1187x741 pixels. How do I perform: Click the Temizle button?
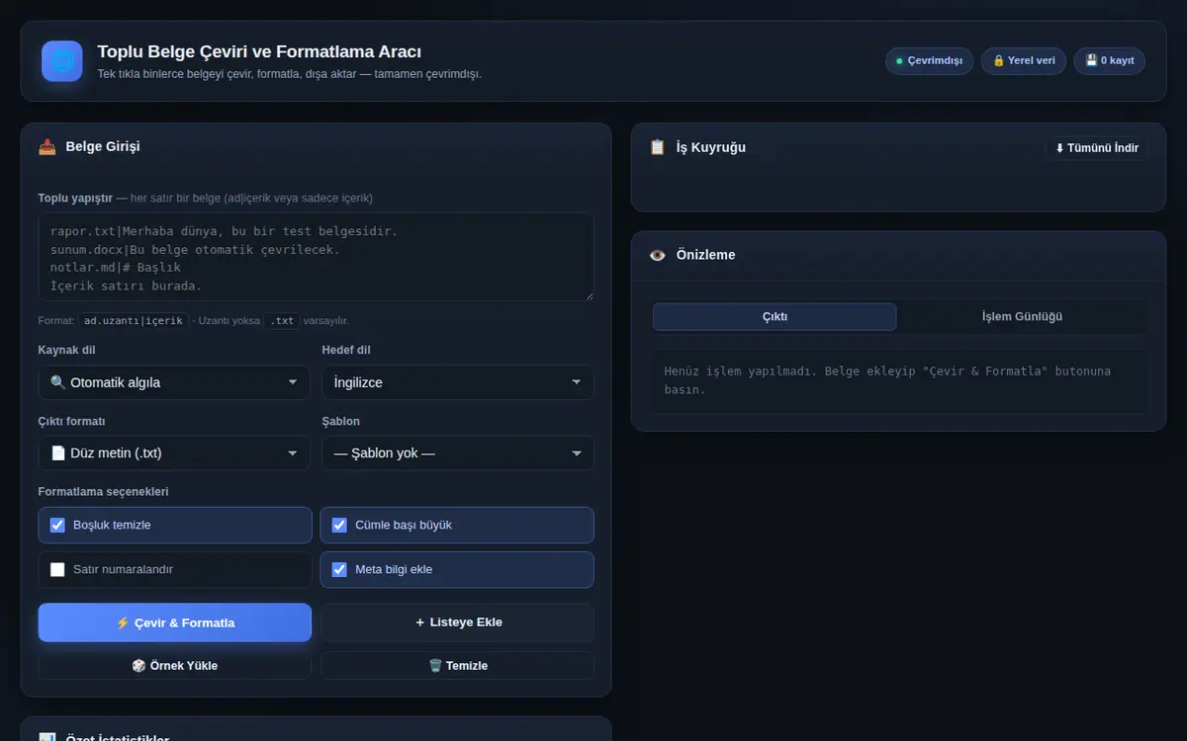(x=458, y=666)
